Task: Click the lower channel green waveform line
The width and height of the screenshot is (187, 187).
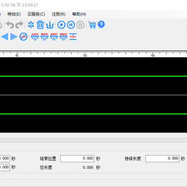Action: coord(94,114)
